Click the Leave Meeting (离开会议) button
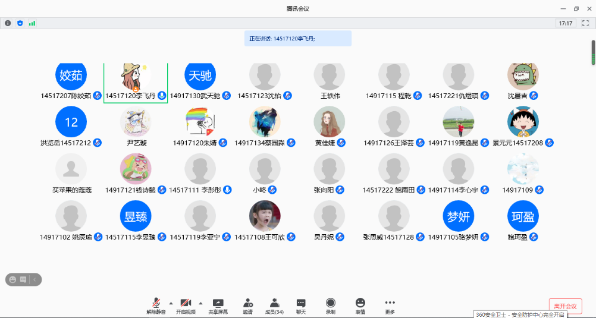 [x=564, y=306]
